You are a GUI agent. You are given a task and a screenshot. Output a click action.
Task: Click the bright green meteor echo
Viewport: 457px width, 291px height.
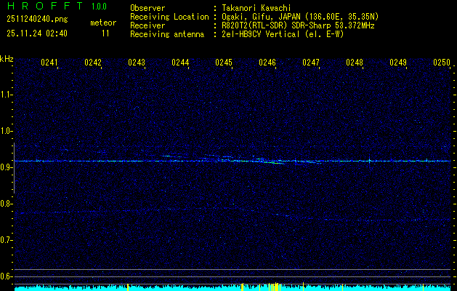point(276,163)
